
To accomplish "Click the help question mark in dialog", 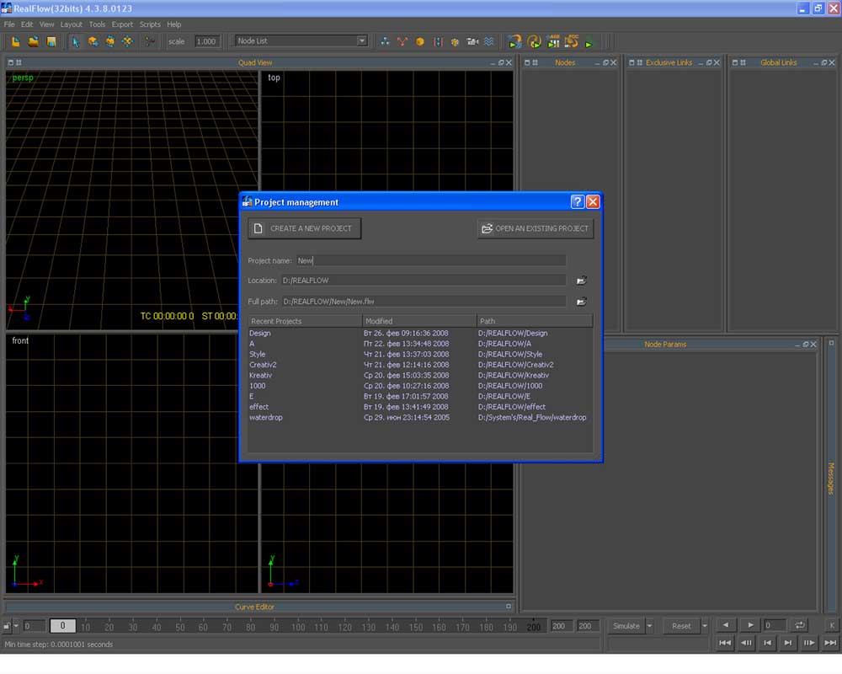I will tap(577, 201).
